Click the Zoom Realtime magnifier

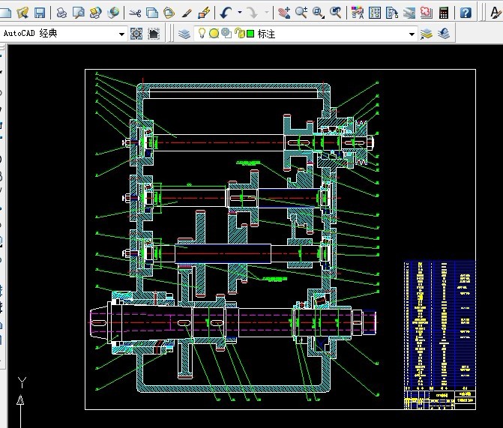[301, 13]
